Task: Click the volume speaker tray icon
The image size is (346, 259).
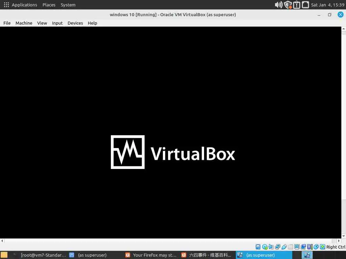Action: click(278, 5)
